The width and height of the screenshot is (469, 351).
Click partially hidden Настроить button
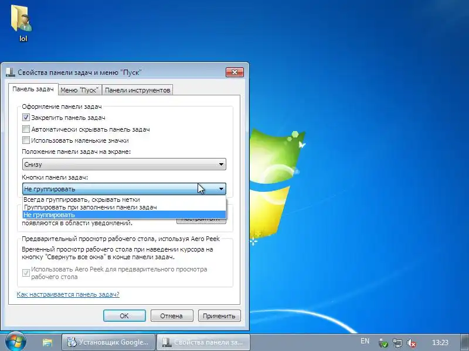[201, 221]
